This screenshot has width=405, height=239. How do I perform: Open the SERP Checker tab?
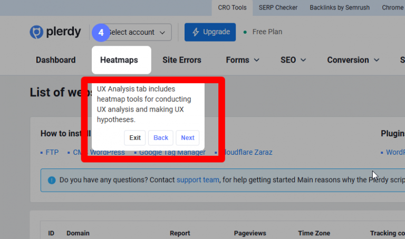pos(278,8)
